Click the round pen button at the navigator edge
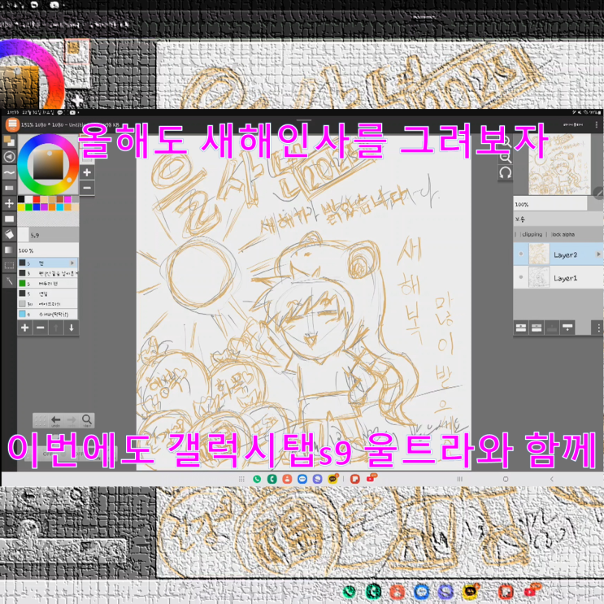This screenshot has width=604, height=604. [599, 193]
